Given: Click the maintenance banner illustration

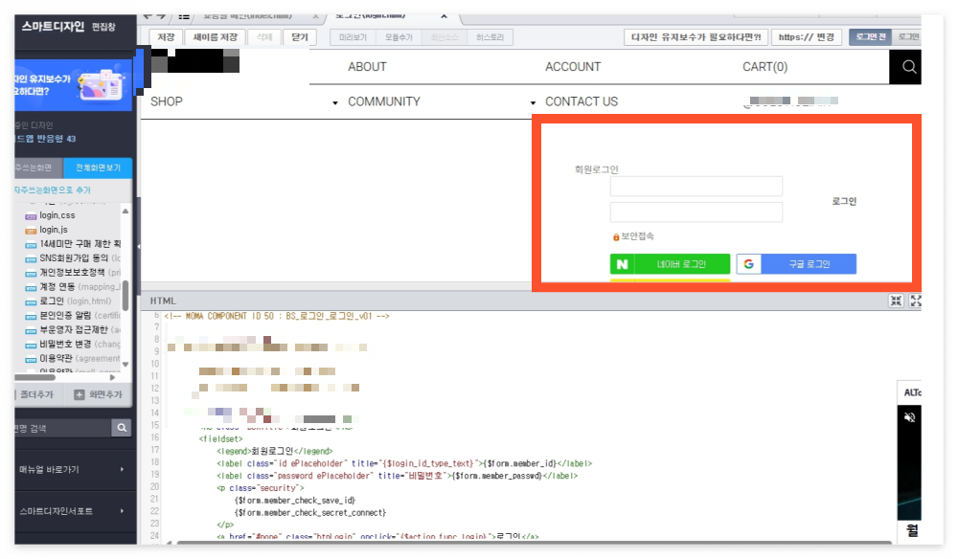Looking at the screenshot, I should [x=101, y=84].
